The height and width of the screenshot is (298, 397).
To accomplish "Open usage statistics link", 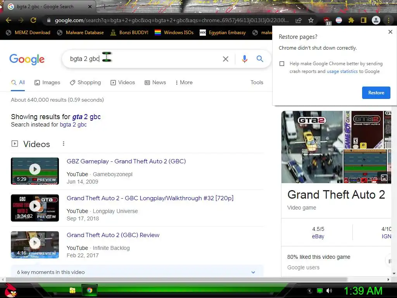I will [x=342, y=71].
